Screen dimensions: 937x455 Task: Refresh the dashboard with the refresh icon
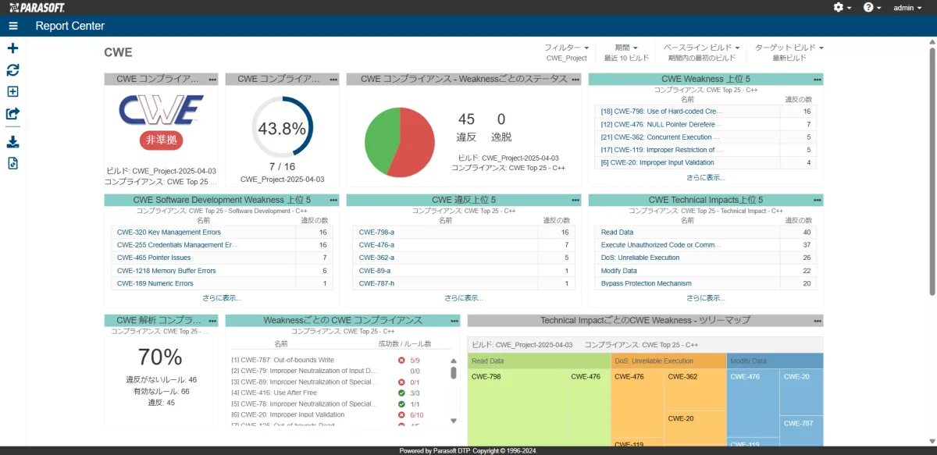click(12, 70)
